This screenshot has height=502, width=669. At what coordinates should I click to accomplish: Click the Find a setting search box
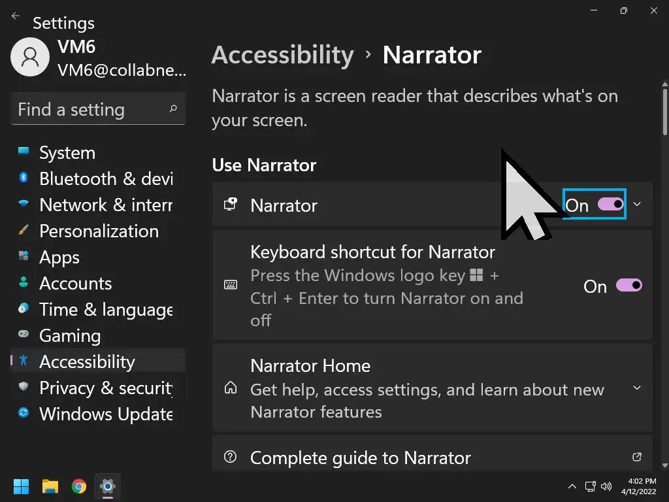click(91, 109)
